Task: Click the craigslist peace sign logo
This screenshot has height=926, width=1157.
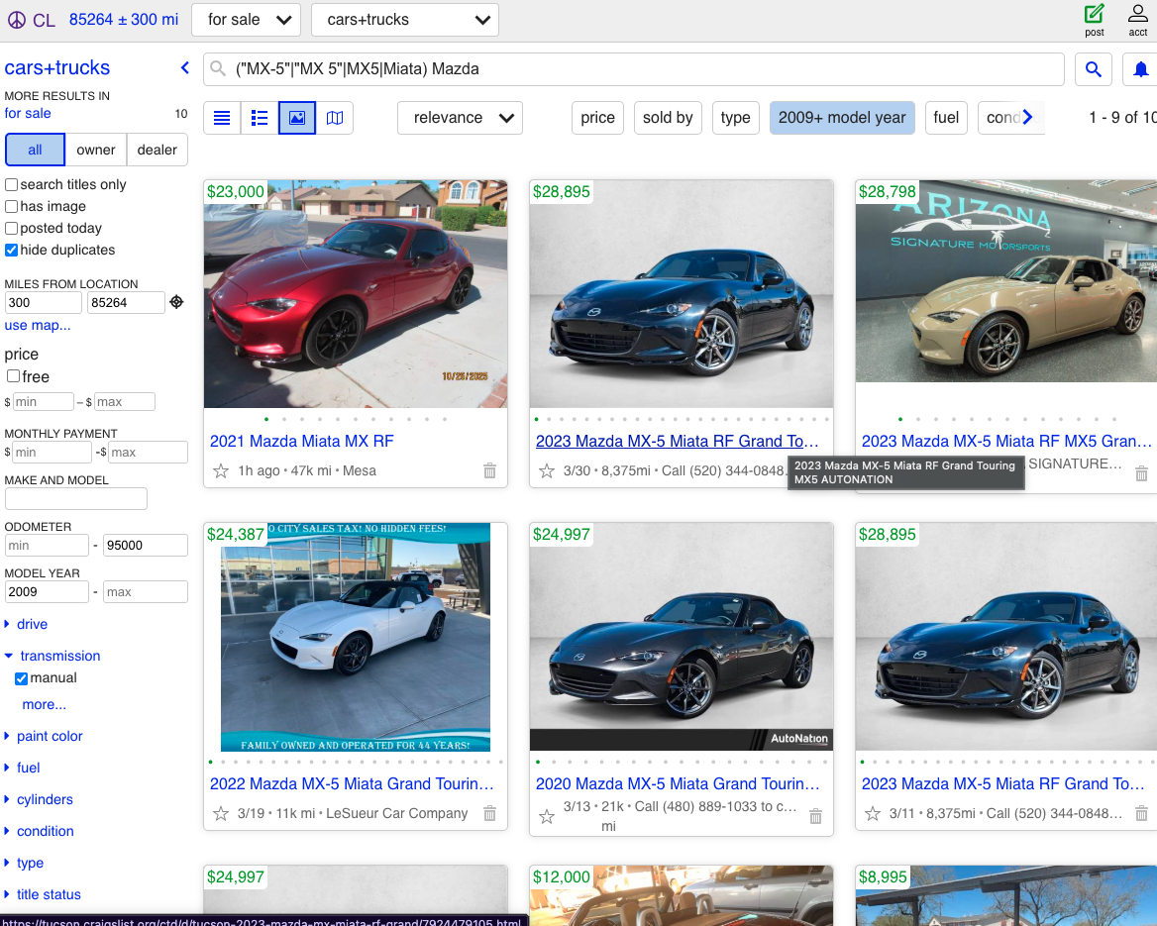Action: point(16,20)
